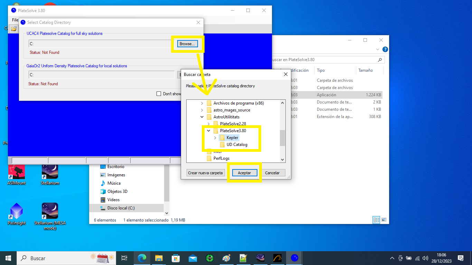Image resolution: width=472 pixels, height=265 pixels.
Task: Expand the astro_mages_source tree node
Action: click(x=202, y=110)
